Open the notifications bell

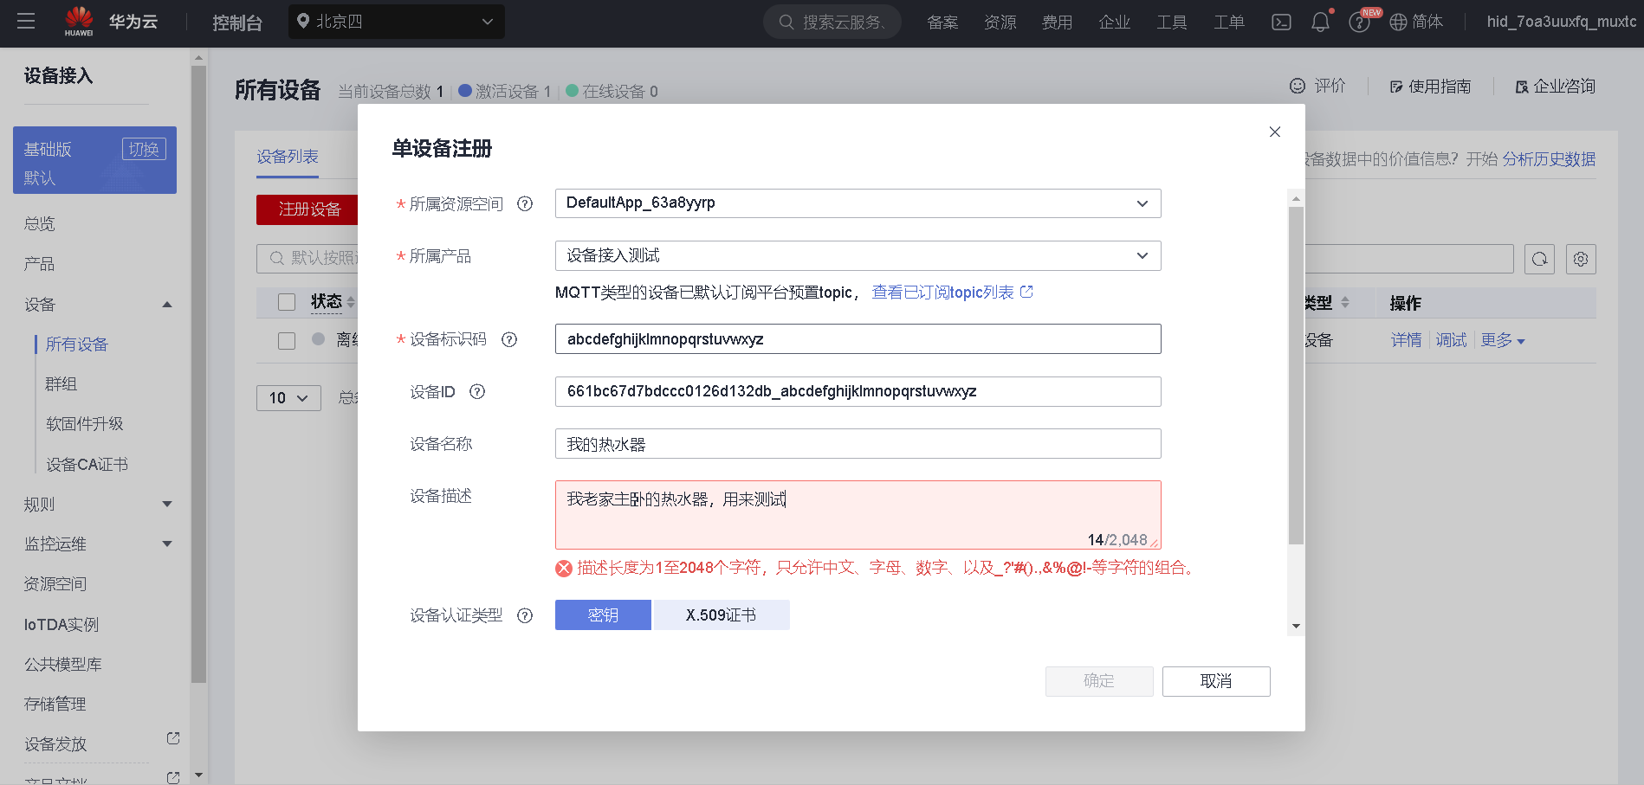pos(1320,23)
